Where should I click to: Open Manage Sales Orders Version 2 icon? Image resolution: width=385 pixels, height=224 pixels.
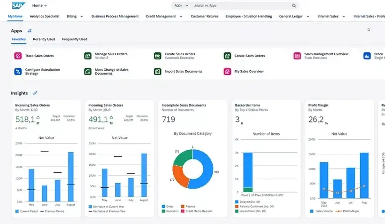pos(87,56)
